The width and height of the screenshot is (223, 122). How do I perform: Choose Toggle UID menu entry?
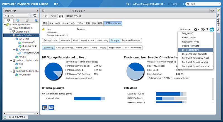[x=196, y=33]
